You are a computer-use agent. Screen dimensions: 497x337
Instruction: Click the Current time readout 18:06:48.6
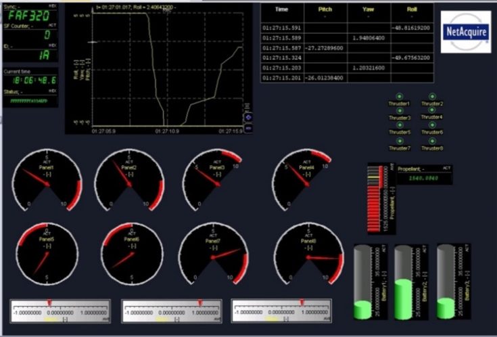click(x=34, y=81)
